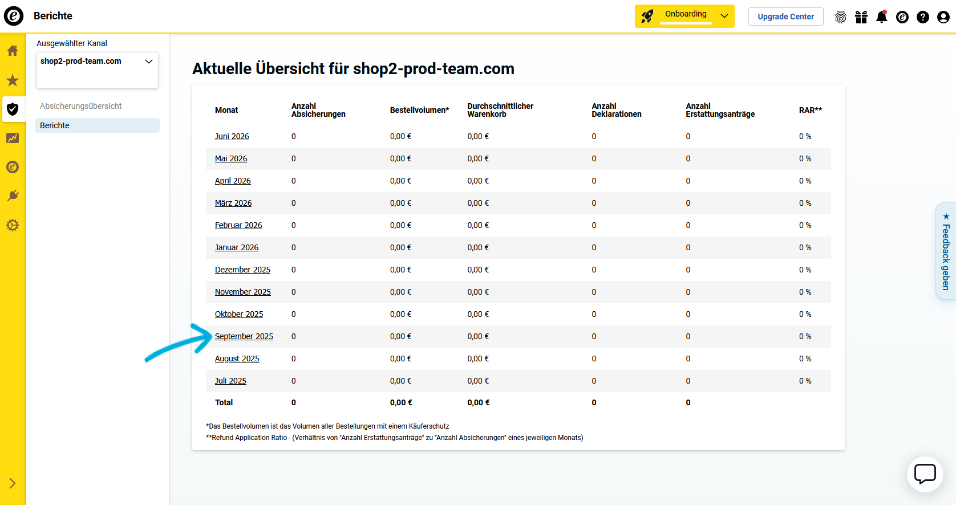Click the Anzahl Erstattungsanträge column header
This screenshot has width=956, height=505.
(x=720, y=110)
